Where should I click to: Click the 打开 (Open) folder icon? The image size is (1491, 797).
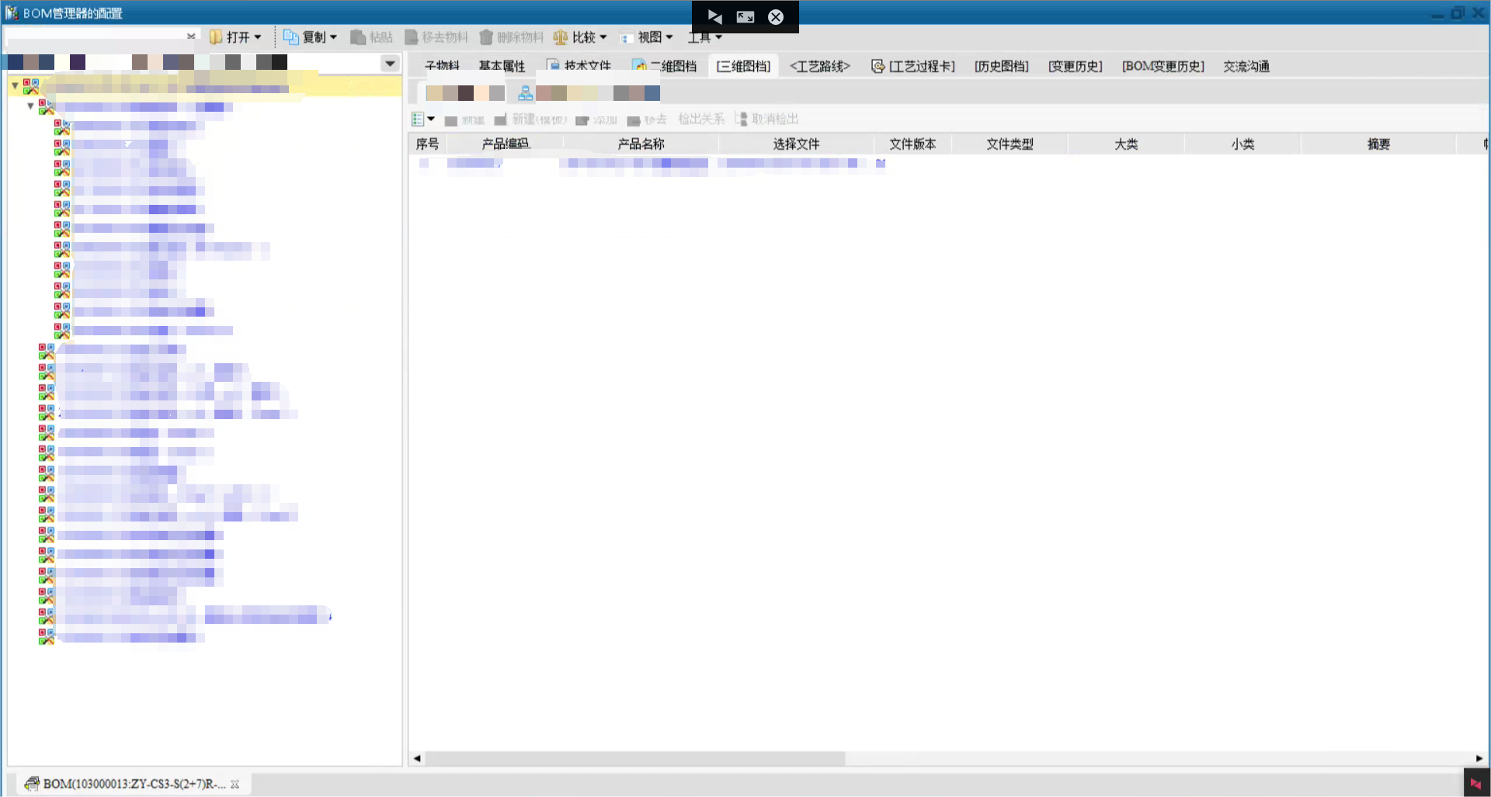tap(216, 37)
